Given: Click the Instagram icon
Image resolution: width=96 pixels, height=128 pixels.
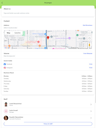Looking at the screenshot, I should coord(5,68).
